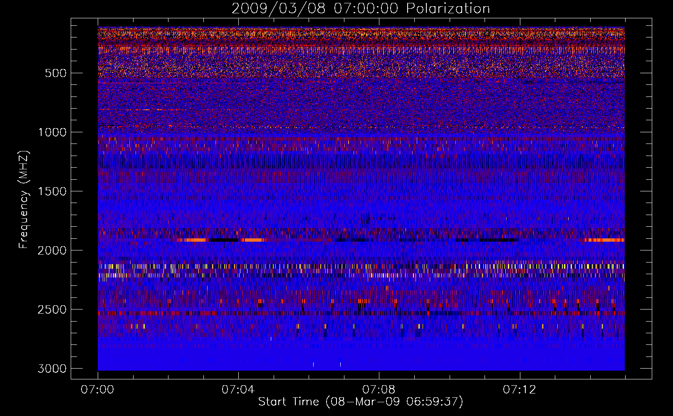Click the 07:12 time tick label

point(520,390)
